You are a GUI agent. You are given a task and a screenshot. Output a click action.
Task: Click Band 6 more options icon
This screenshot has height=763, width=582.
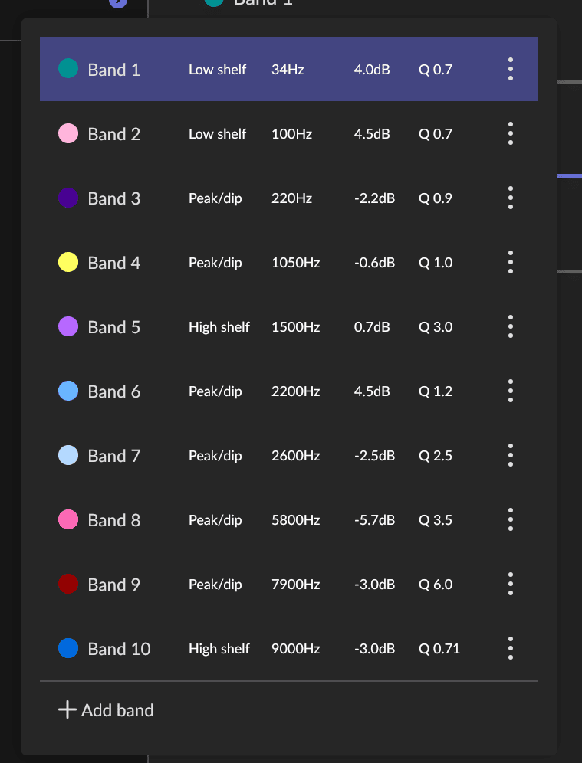pyautogui.click(x=510, y=391)
